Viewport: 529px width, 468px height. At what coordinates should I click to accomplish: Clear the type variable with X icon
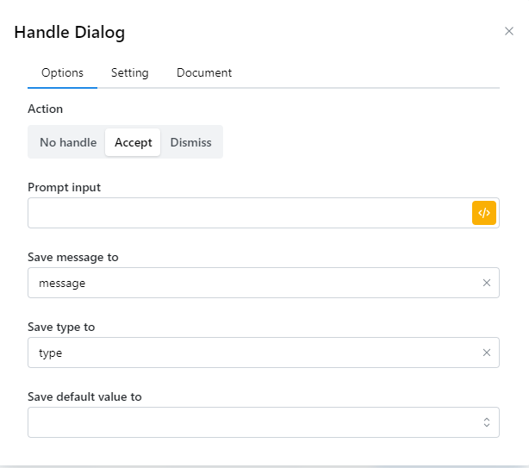486,353
